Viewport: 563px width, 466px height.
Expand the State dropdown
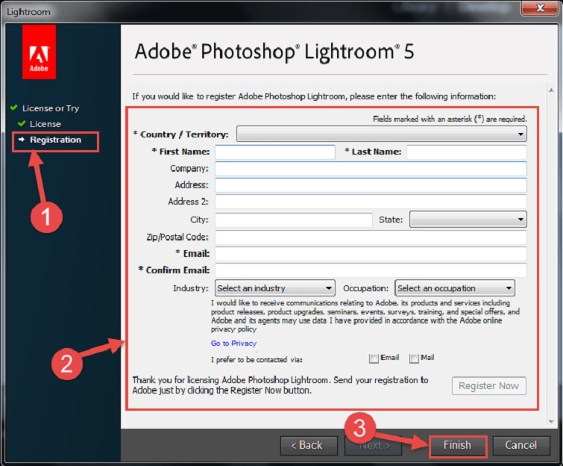[x=468, y=220]
